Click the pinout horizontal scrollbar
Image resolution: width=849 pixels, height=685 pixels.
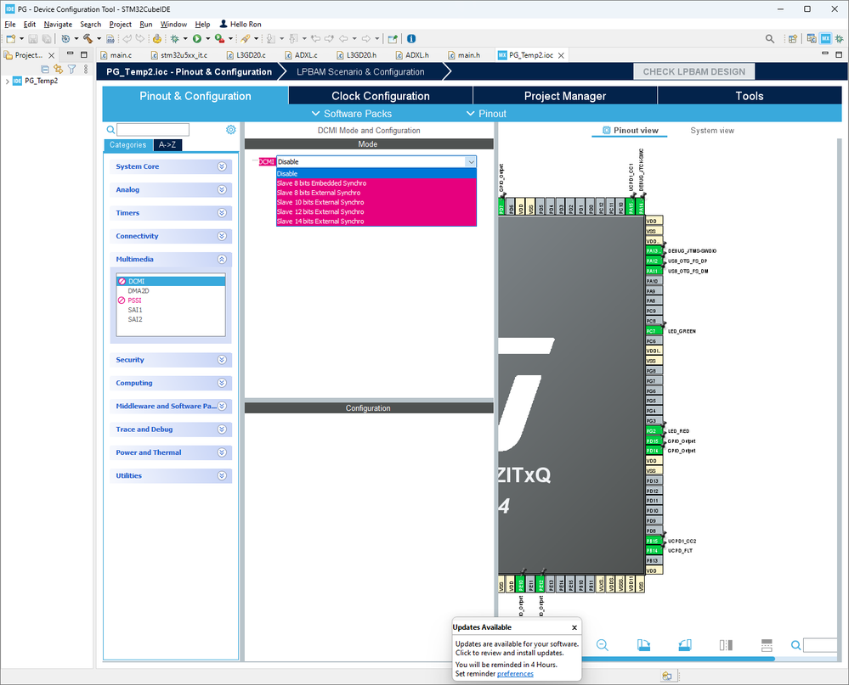(677, 659)
